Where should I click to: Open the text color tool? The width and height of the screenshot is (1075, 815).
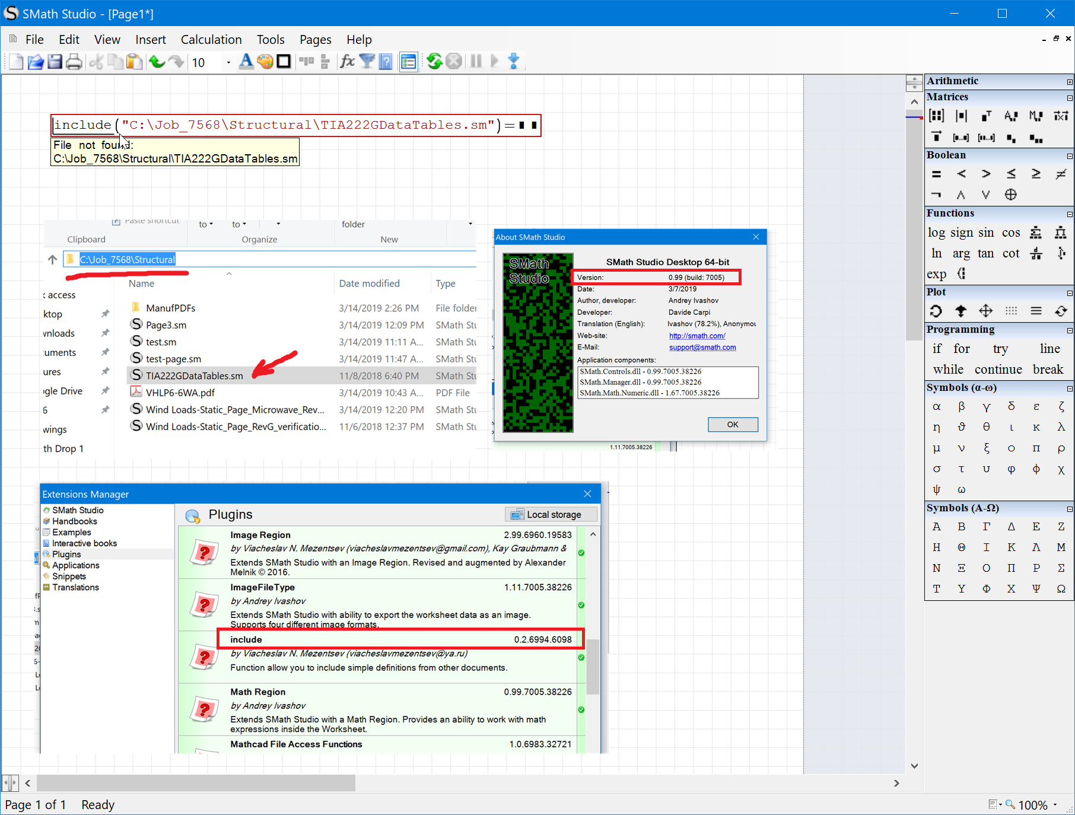coord(246,62)
